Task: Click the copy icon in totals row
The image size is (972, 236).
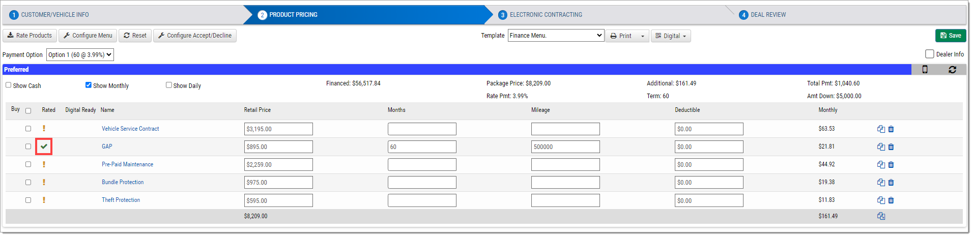Action: coord(881,216)
